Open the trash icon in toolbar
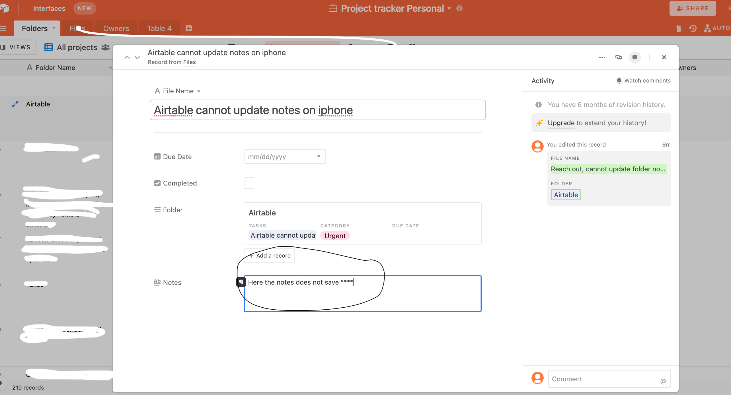Viewport: 731px width, 395px height. point(679,28)
